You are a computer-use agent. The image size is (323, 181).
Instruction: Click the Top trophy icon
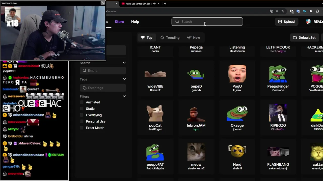[x=143, y=37]
